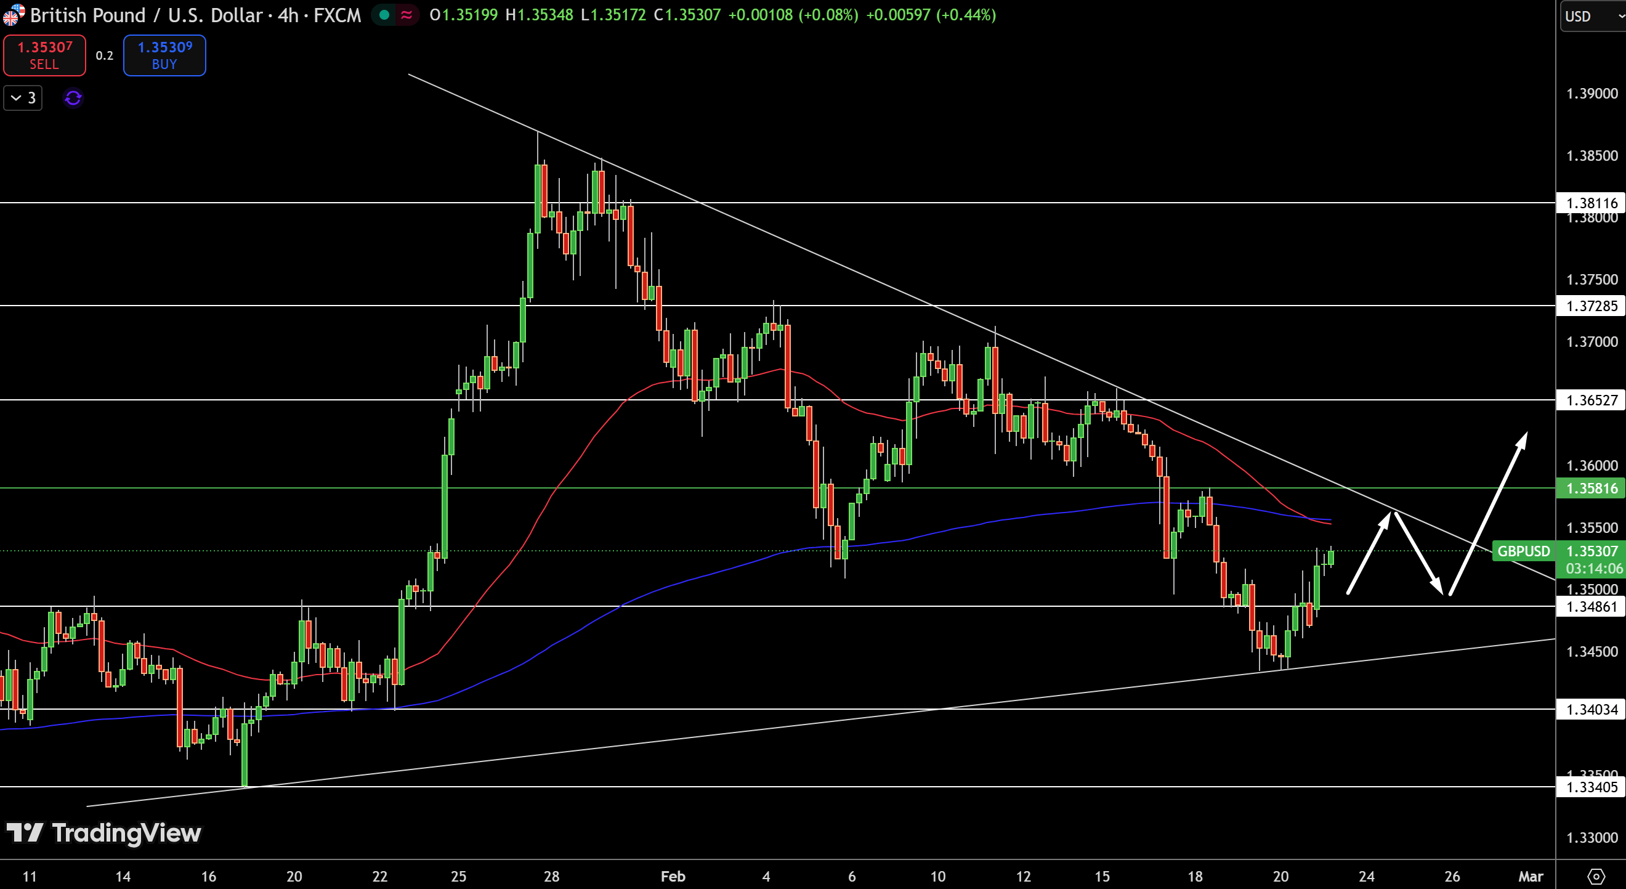This screenshot has height=889, width=1626.
Task: Click the 25 date on time axis
Action: pos(459,877)
